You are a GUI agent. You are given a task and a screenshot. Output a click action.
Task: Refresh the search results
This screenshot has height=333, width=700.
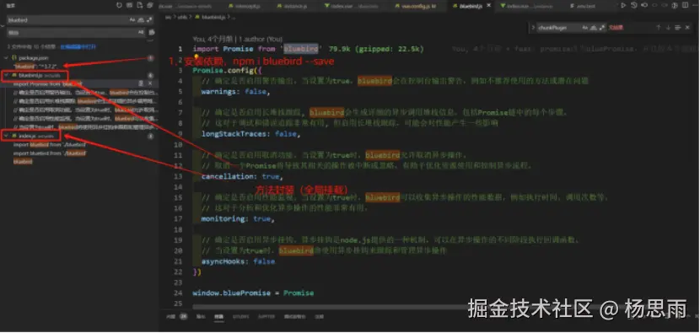[119, 5]
